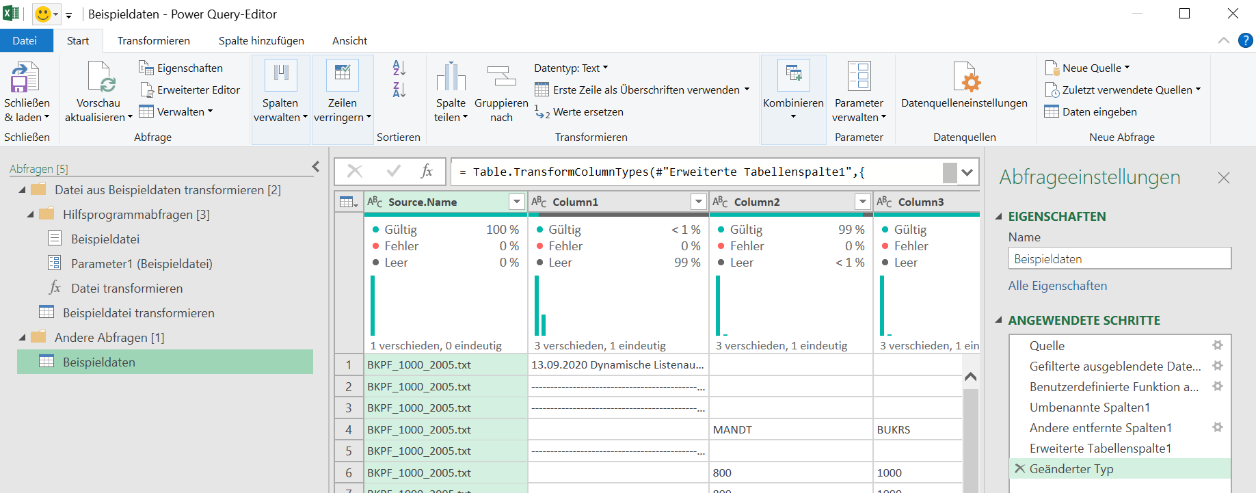
Task: Click Zeilen verringern icon
Action: 343,75
